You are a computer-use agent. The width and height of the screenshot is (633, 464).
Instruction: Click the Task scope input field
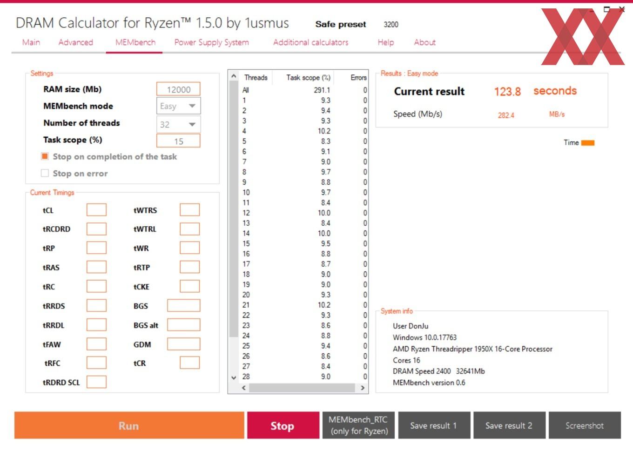click(178, 141)
